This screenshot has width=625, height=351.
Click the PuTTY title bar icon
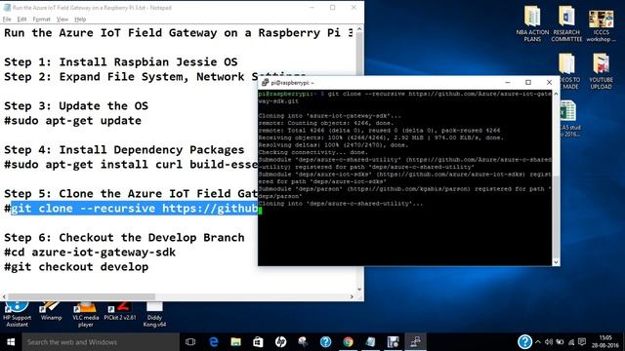coord(265,82)
